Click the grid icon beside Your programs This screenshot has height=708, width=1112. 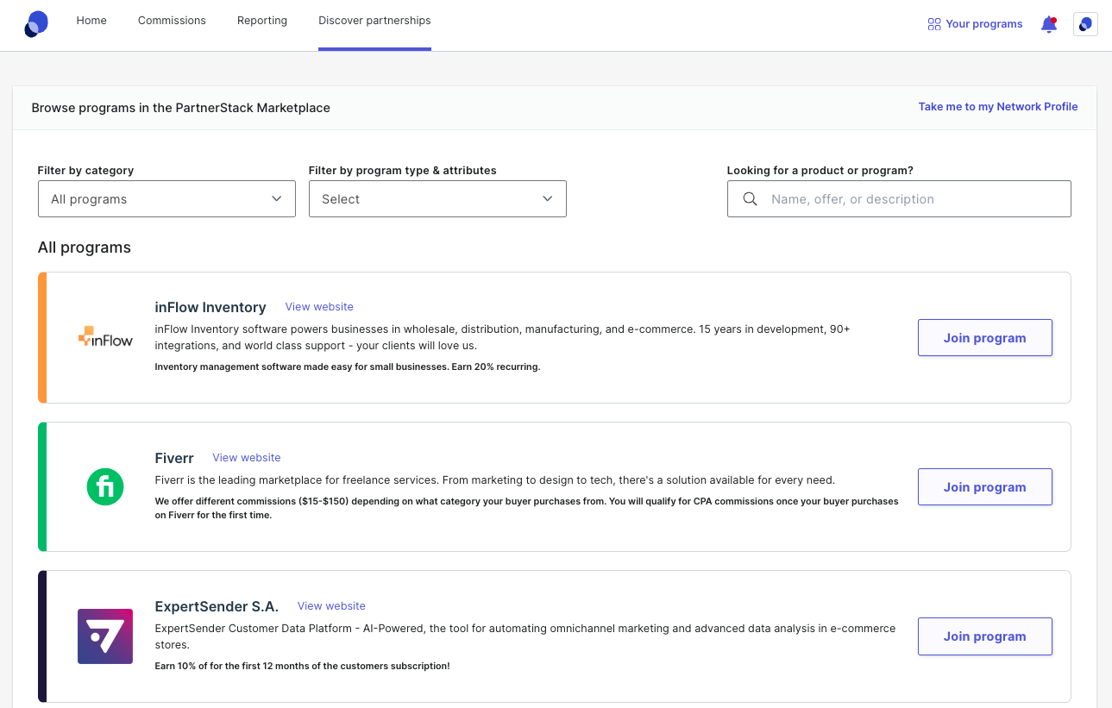tap(933, 24)
